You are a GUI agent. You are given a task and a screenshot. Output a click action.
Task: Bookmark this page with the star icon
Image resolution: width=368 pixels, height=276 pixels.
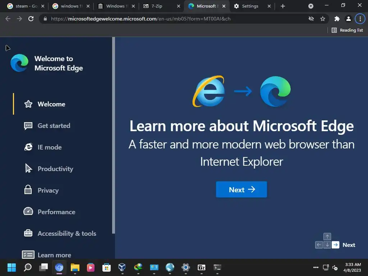[x=323, y=19]
